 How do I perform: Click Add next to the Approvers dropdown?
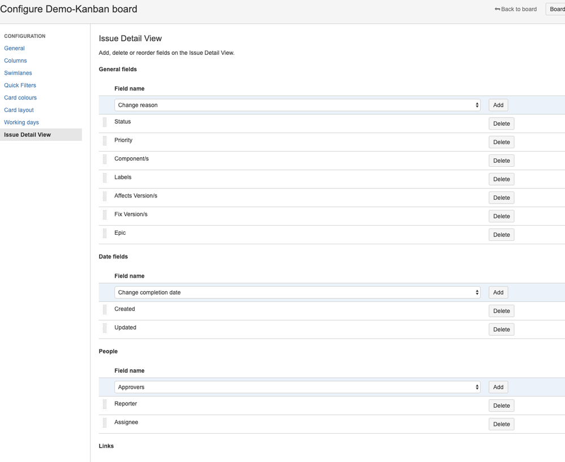coord(497,387)
